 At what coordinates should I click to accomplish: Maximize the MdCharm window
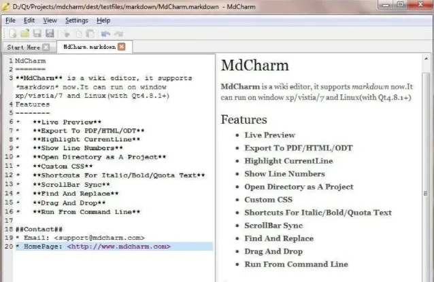pos(401,5)
